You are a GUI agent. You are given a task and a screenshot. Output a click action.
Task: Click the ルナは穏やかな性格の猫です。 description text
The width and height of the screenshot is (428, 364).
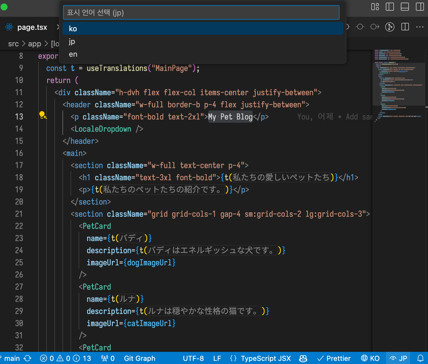point(204,311)
